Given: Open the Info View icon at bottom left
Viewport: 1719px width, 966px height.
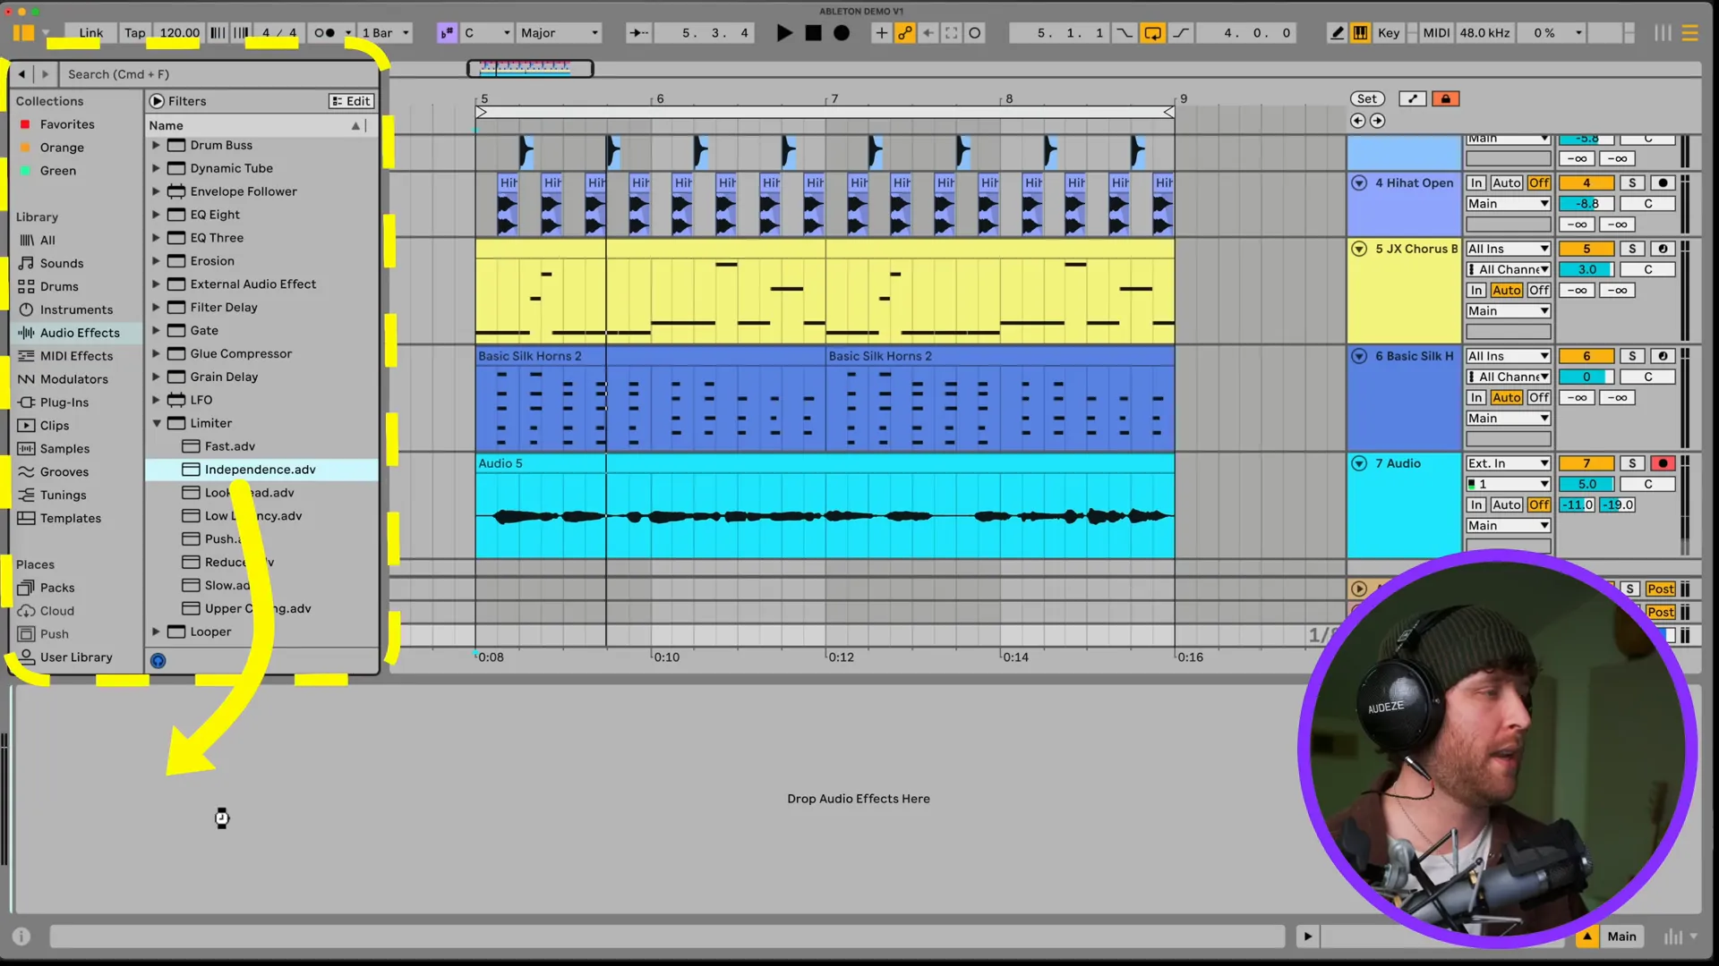Looking at the screenshot, I should coord(21,936).
